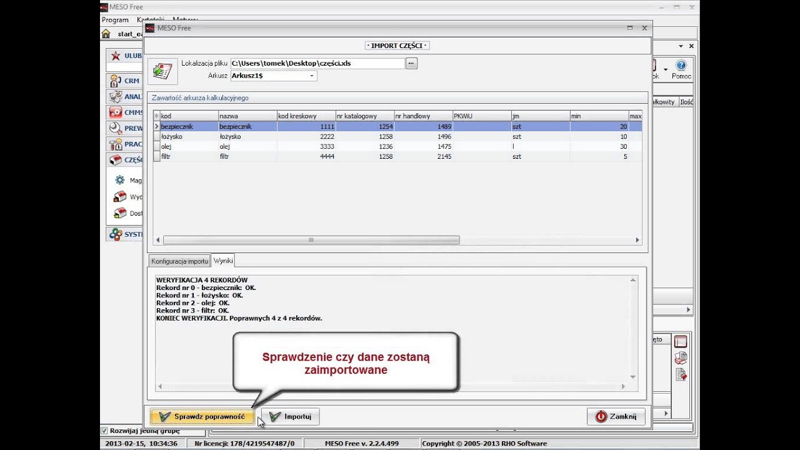800x450 pixels.
Task: Click the min column header
Action: pyautogui.click(x=599, y=116)
